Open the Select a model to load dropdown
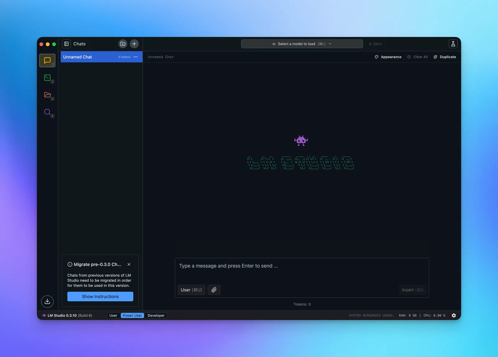498x357 pixels. click(301, 44)
